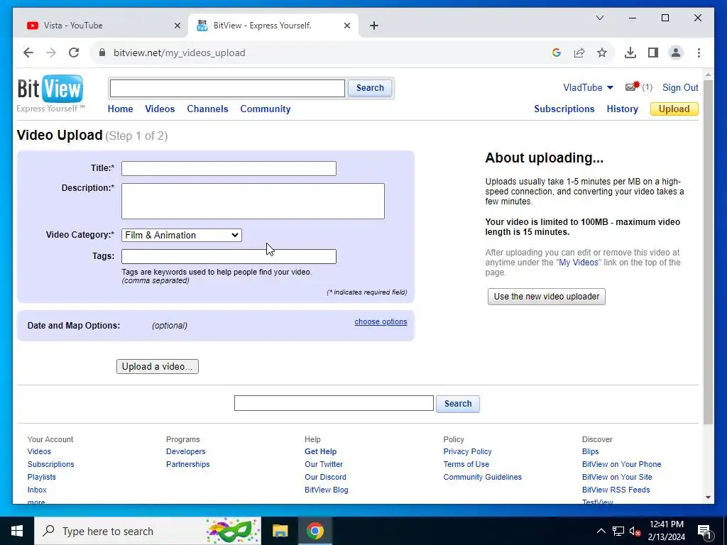Focus the top search input box
Image resolution: width=727 pixels, height=545 pixels.
point(227,88)
